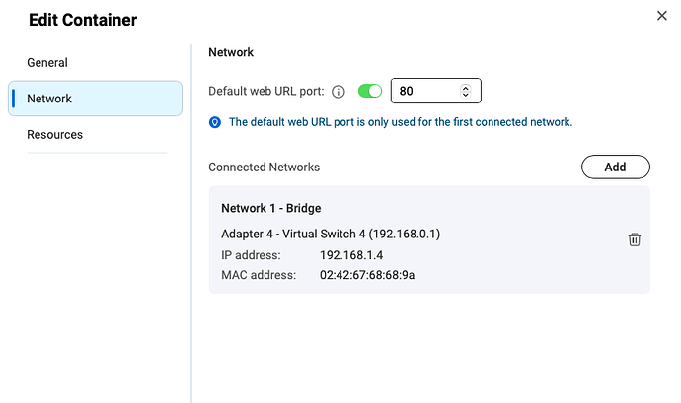This screenshot has width=681, height=403.
Task: Click the port number field showing 80
Action: click(424, 92)
